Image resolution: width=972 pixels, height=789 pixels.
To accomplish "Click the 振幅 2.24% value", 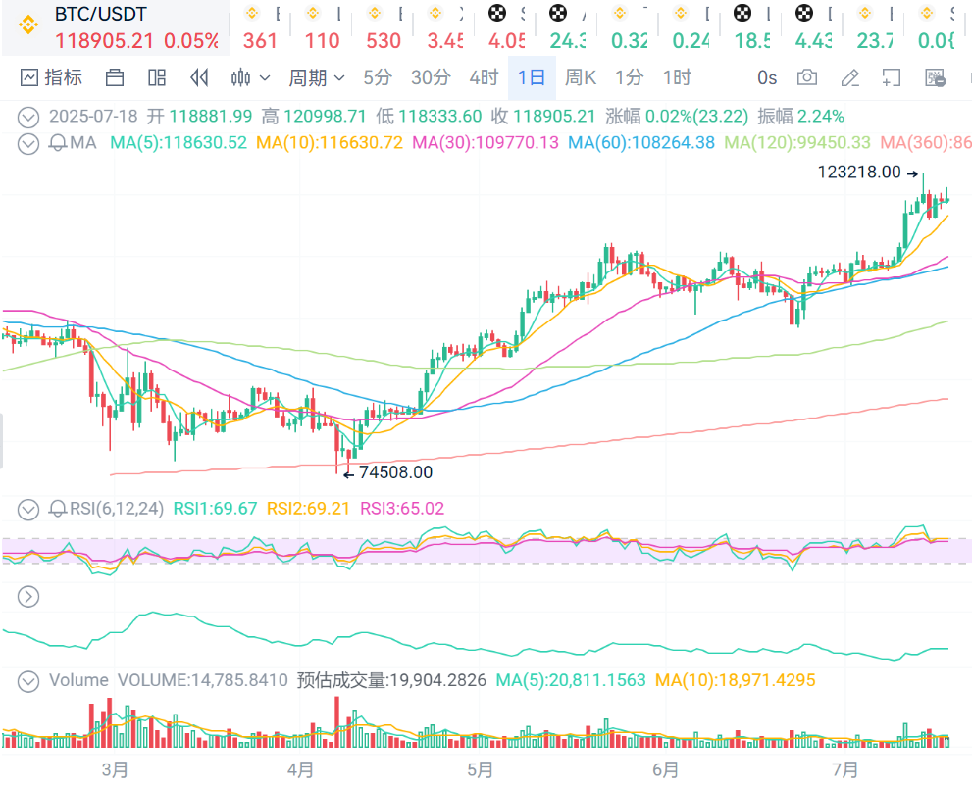I will tap(801, 116).
